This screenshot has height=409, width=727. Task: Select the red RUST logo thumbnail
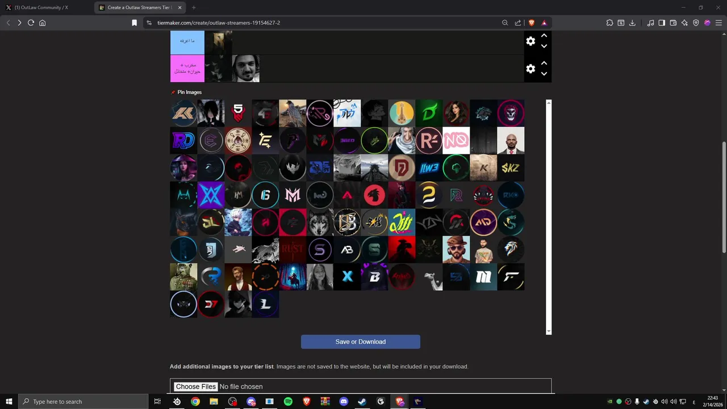coord(293,249)
